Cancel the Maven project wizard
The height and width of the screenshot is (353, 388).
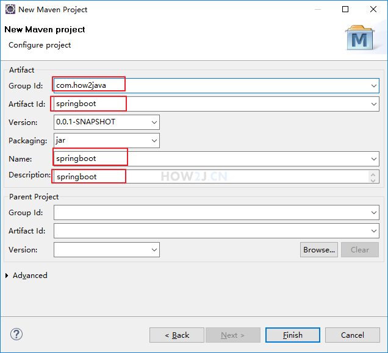pos(353,335)
